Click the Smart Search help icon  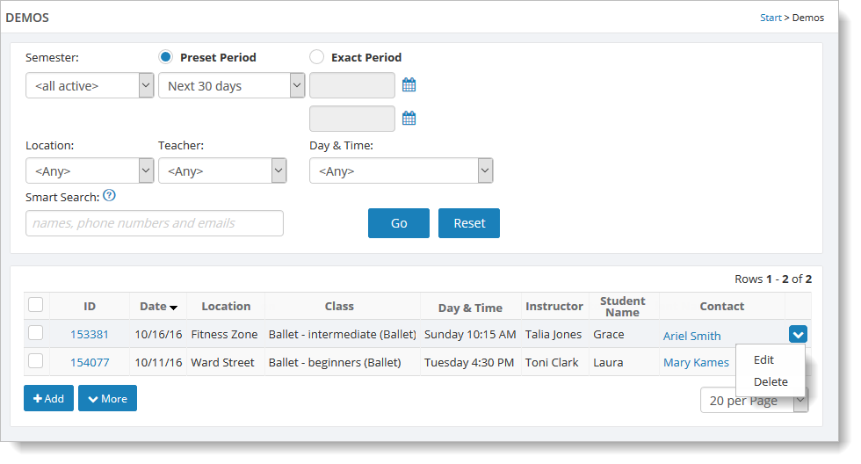click(x=109, y=196)
